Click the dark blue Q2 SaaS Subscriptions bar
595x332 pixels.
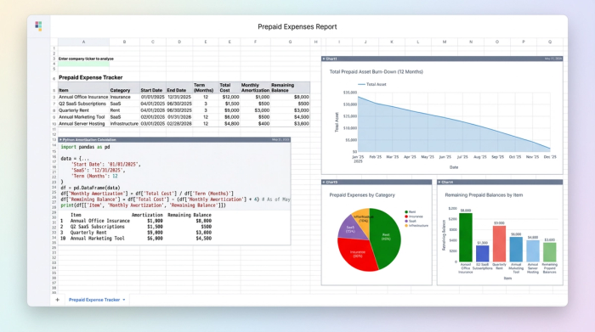pos(482,254)
